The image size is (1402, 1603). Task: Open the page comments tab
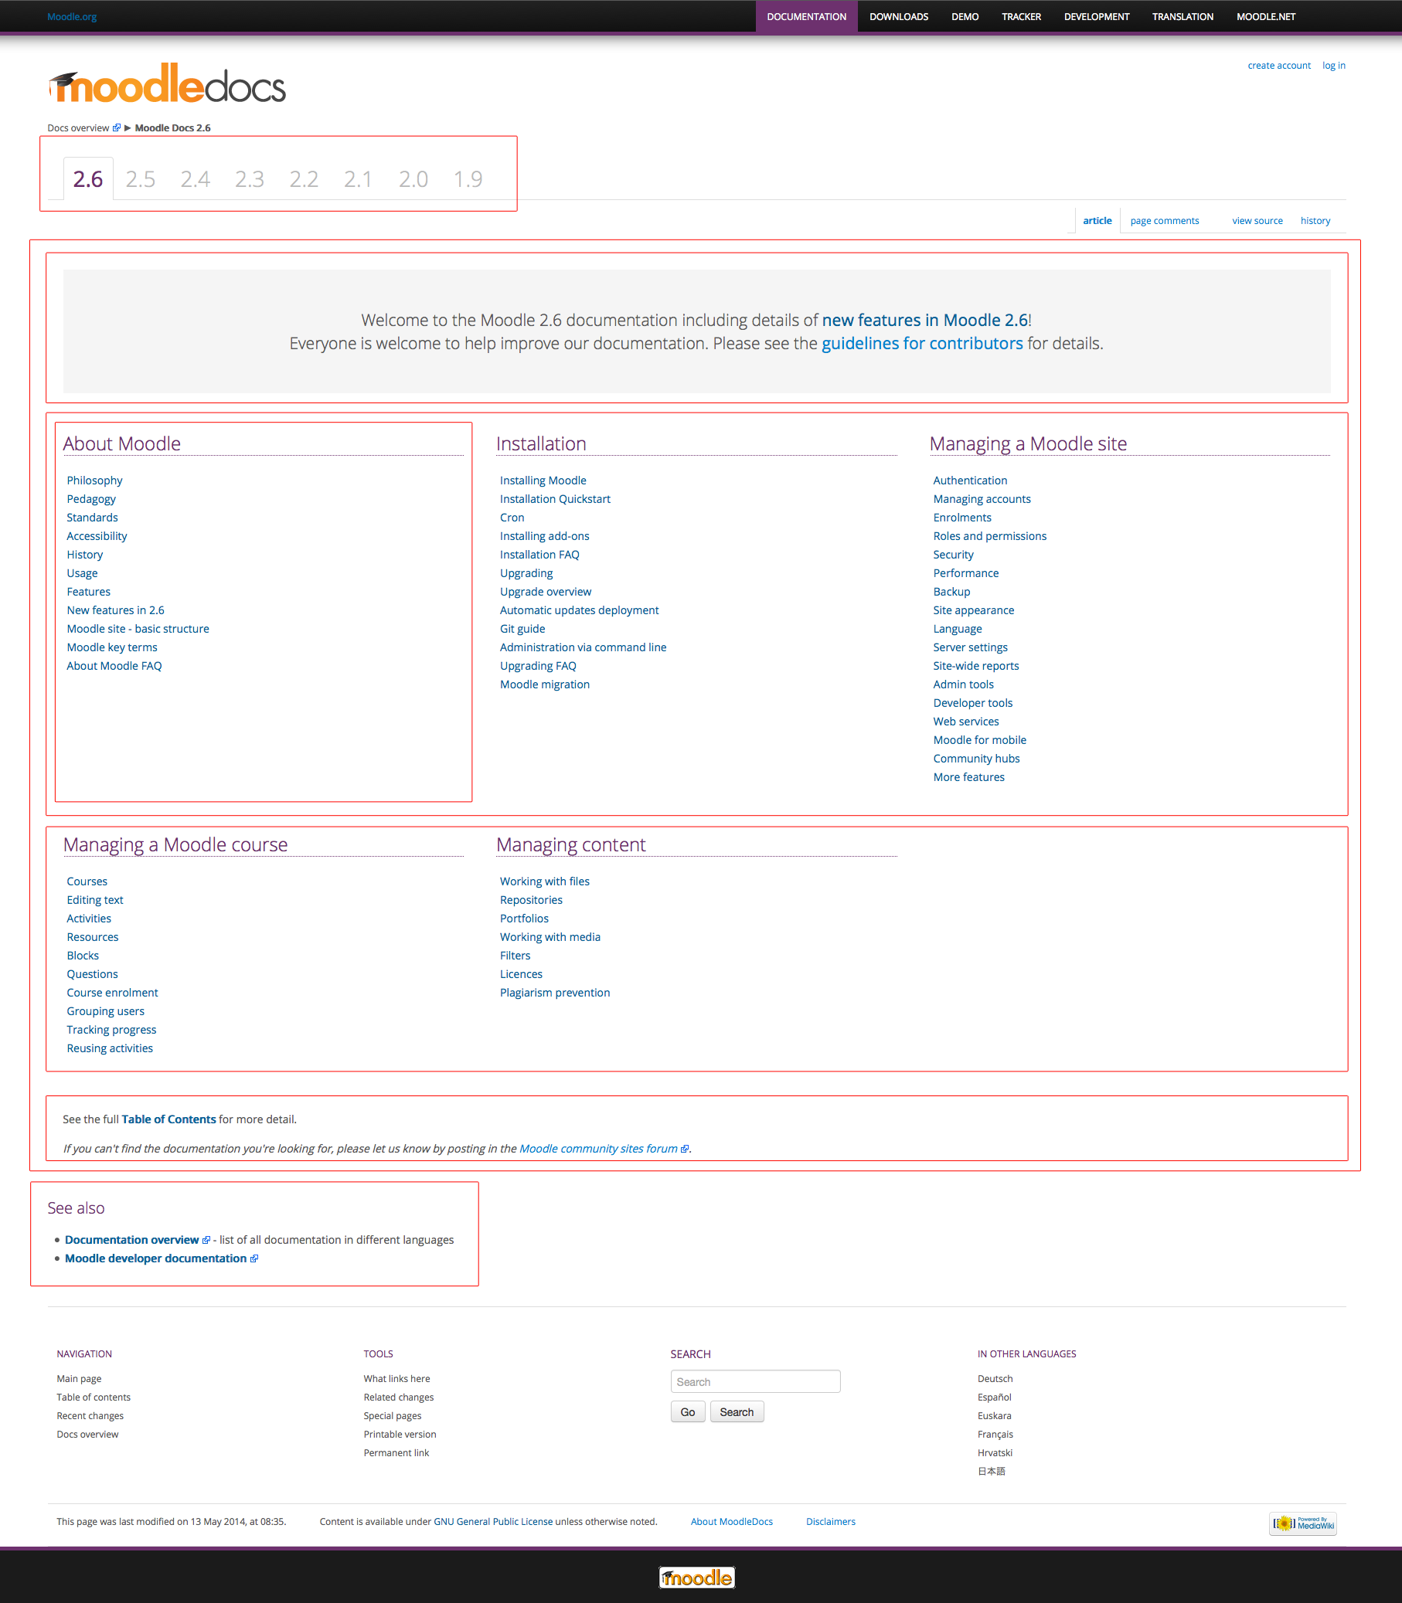click(1164, 220)
